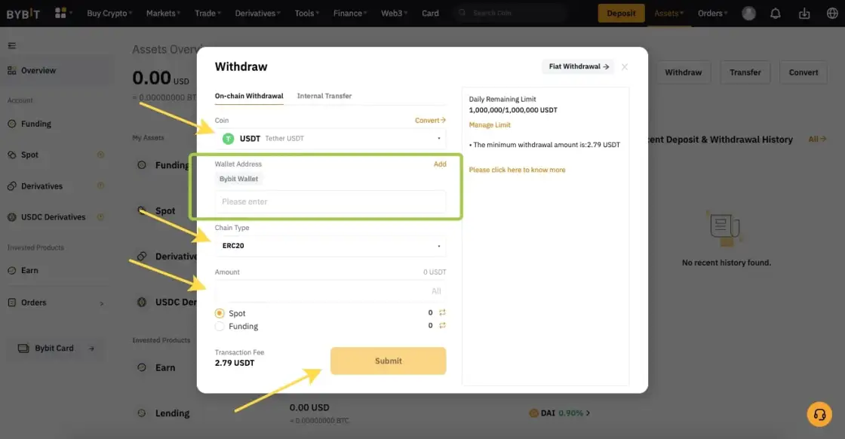Click the Manage Limit link

coord(490,125)
